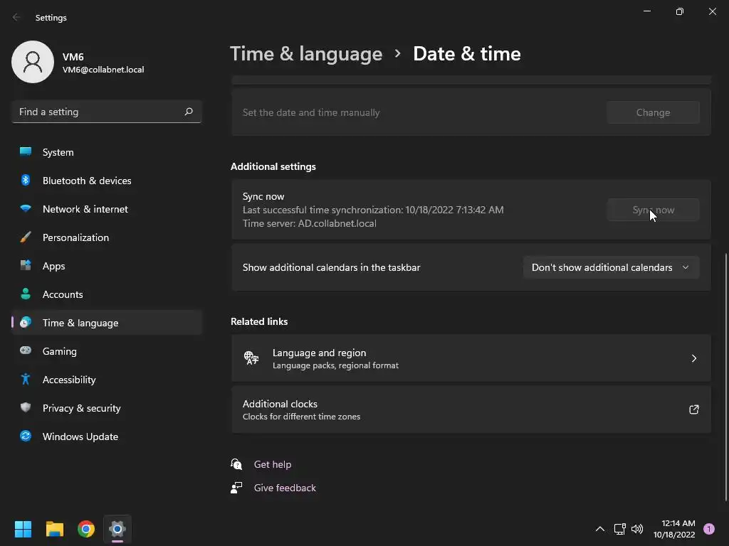Show hidden icons in the system tray
The width and height of the screenshot is (729, 546).
pyautogui.click(x=599, y=529)
